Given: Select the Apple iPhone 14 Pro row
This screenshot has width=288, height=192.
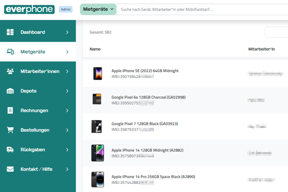Looking at the screenshot, I should click(153, 180).
